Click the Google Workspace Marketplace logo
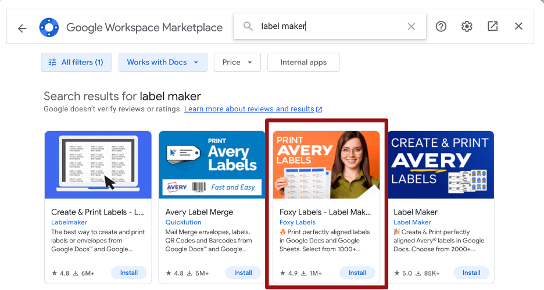The height and width of the screenshot is (290, 544). [49, 27]
